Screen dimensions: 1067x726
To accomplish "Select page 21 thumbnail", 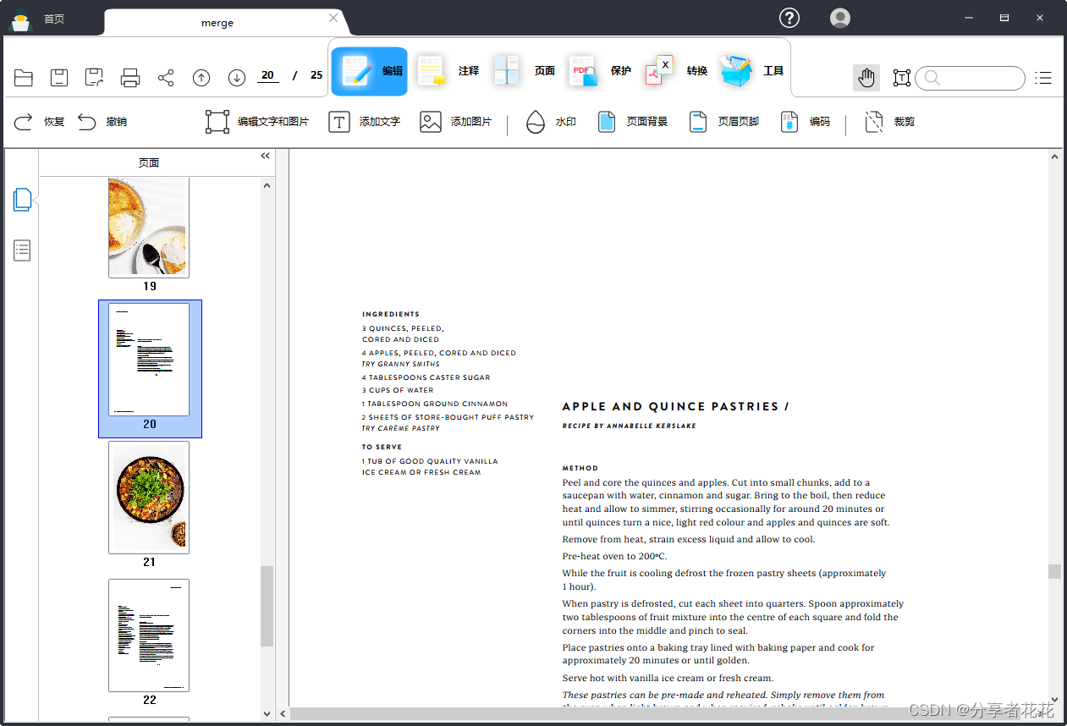I will pyautogui.click(x=149, y=498).
